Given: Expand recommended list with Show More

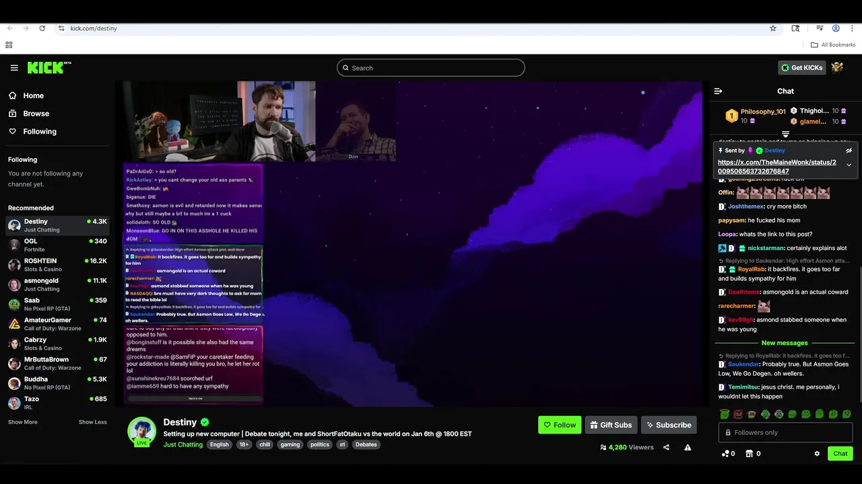Looking at the screenshot, I should [x=23, y=422].
